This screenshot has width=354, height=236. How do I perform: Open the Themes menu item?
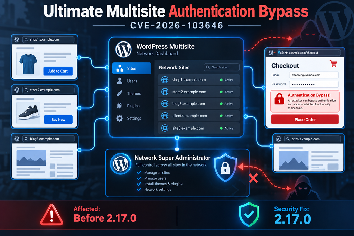click(132, 93)
